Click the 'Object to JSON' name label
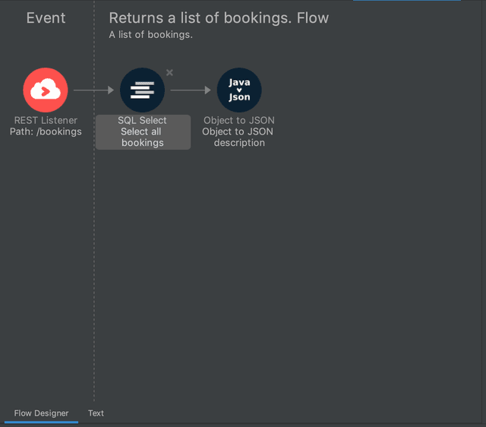This screenshot has width=486, height=427. click(239, 120)
